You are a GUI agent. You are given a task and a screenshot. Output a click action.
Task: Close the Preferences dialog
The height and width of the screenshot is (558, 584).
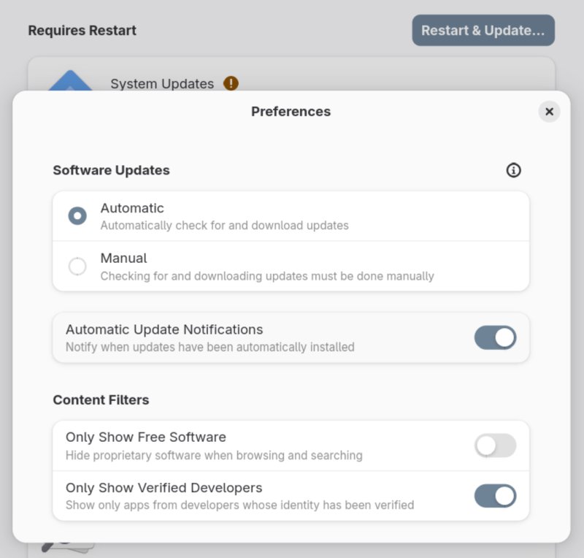[549, 112]
